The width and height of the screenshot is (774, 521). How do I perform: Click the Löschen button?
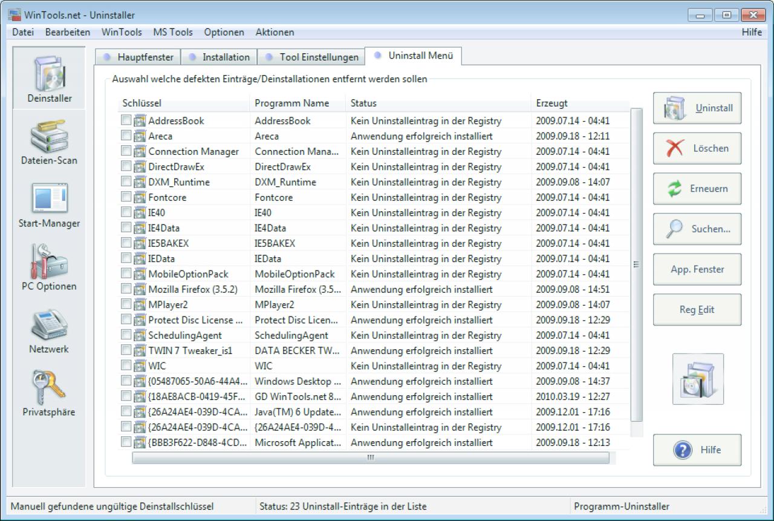(697, 148)
